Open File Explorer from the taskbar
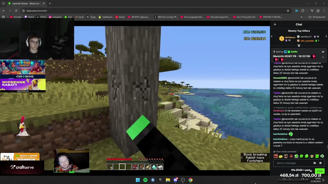The width and height of the screenshot is (328, 184). click(x=168, y=180)
